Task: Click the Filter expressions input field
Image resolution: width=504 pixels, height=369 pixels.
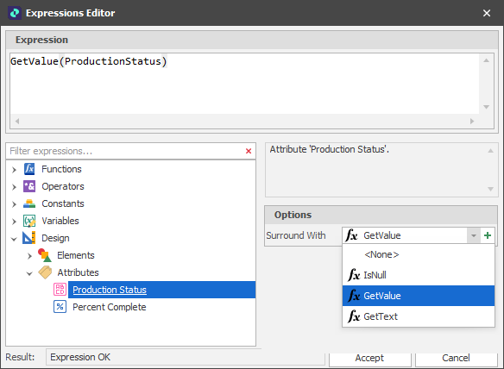Action: [125, 151]
